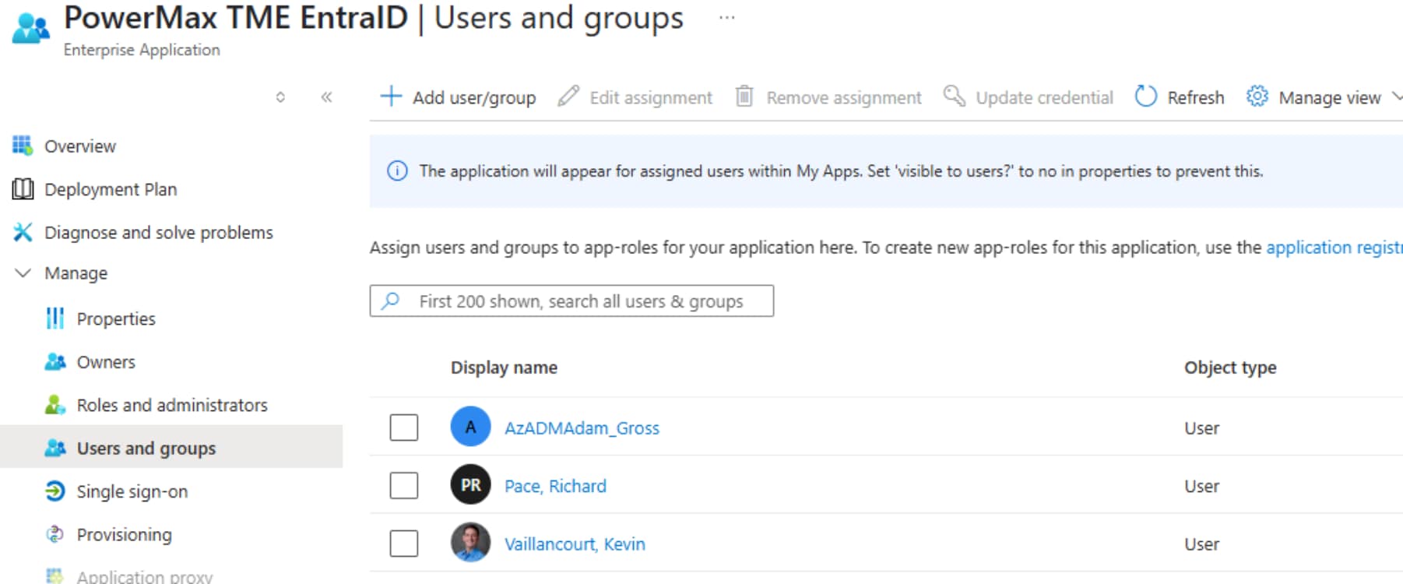This screenshot has height=584, width=1403.
Task: Collapse the Manage section chevron
Action: pos(23,273)
